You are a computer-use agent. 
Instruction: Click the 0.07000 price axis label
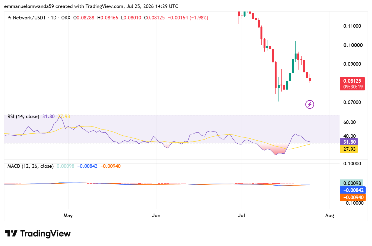point(351,102)
